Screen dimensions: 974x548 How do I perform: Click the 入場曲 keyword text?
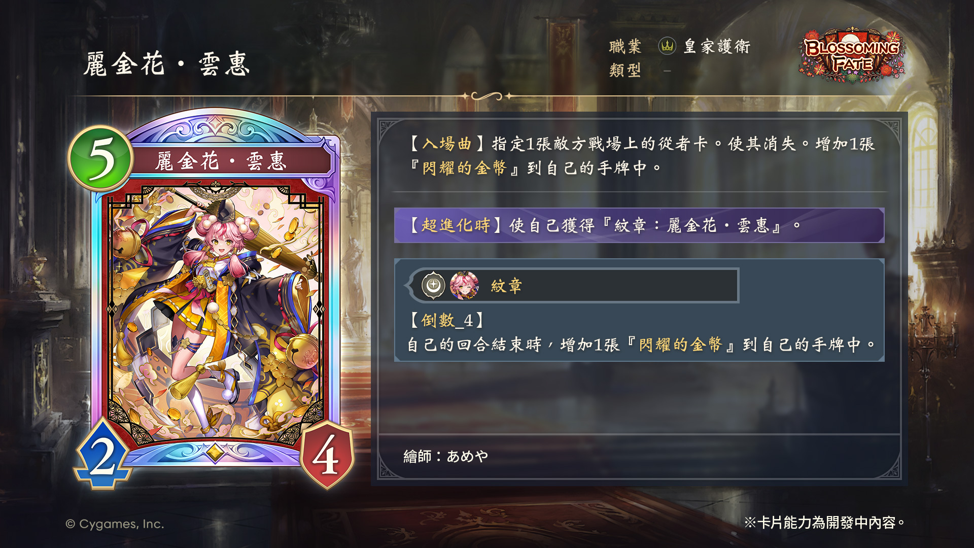point(447,144)
